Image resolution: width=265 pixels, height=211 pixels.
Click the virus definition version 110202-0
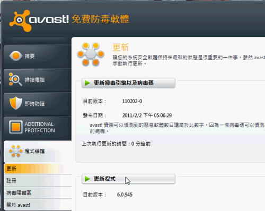pyautogui.click(x=132, y=102)
